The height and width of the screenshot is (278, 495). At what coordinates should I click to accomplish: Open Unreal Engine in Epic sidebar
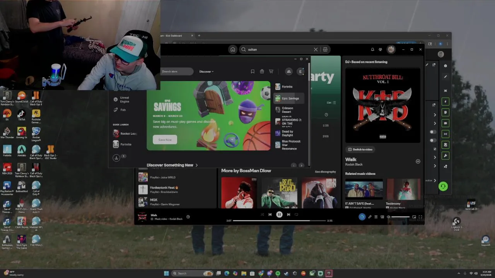(x=121, y=100)
